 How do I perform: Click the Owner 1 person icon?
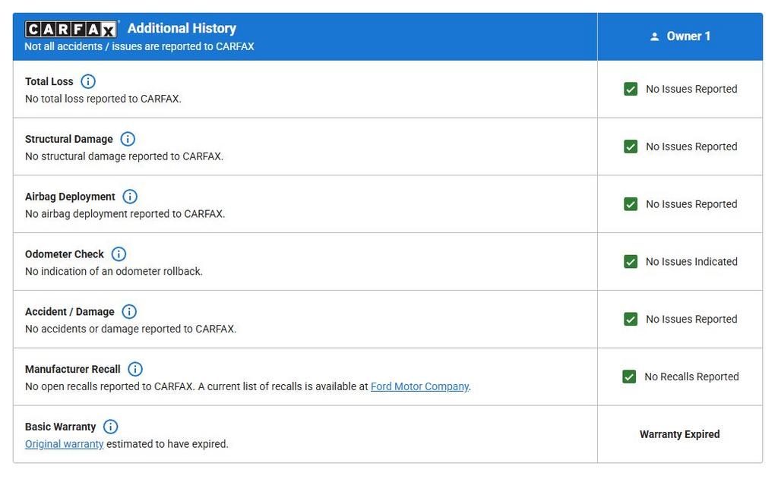[654, 36]
